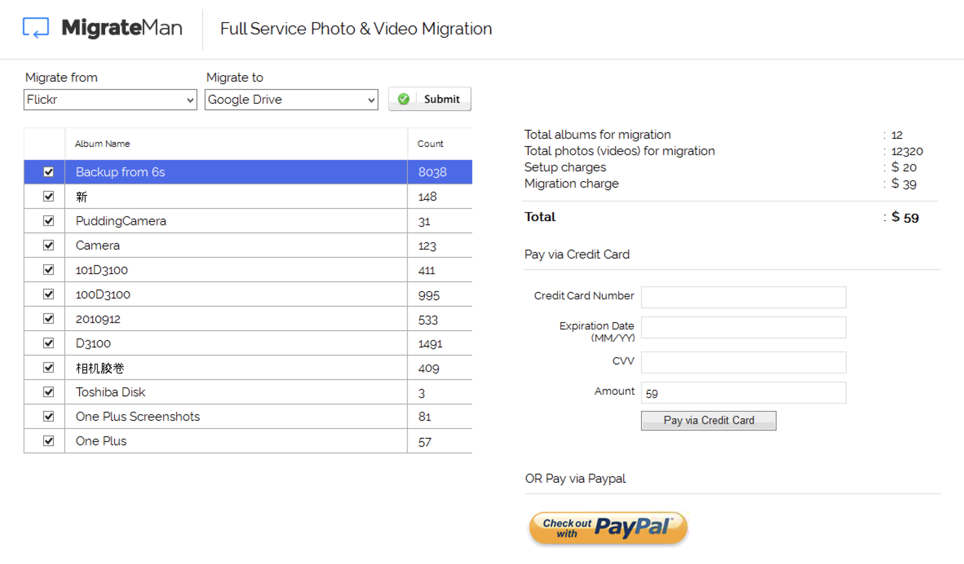The height and width of the screenshot is (564, 964).
Task: Uncheck the Backup from 6s album
Action: click(x=48, y=172)
